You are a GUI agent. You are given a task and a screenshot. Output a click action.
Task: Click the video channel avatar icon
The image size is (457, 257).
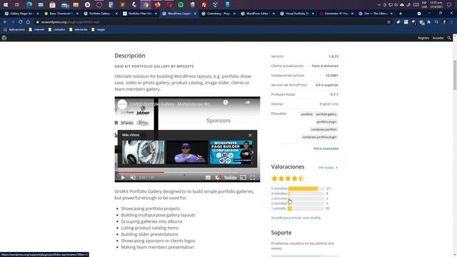[x=122, y=104]
